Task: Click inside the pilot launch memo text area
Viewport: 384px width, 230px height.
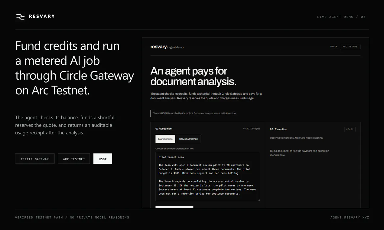Action: tap(208, 176)
